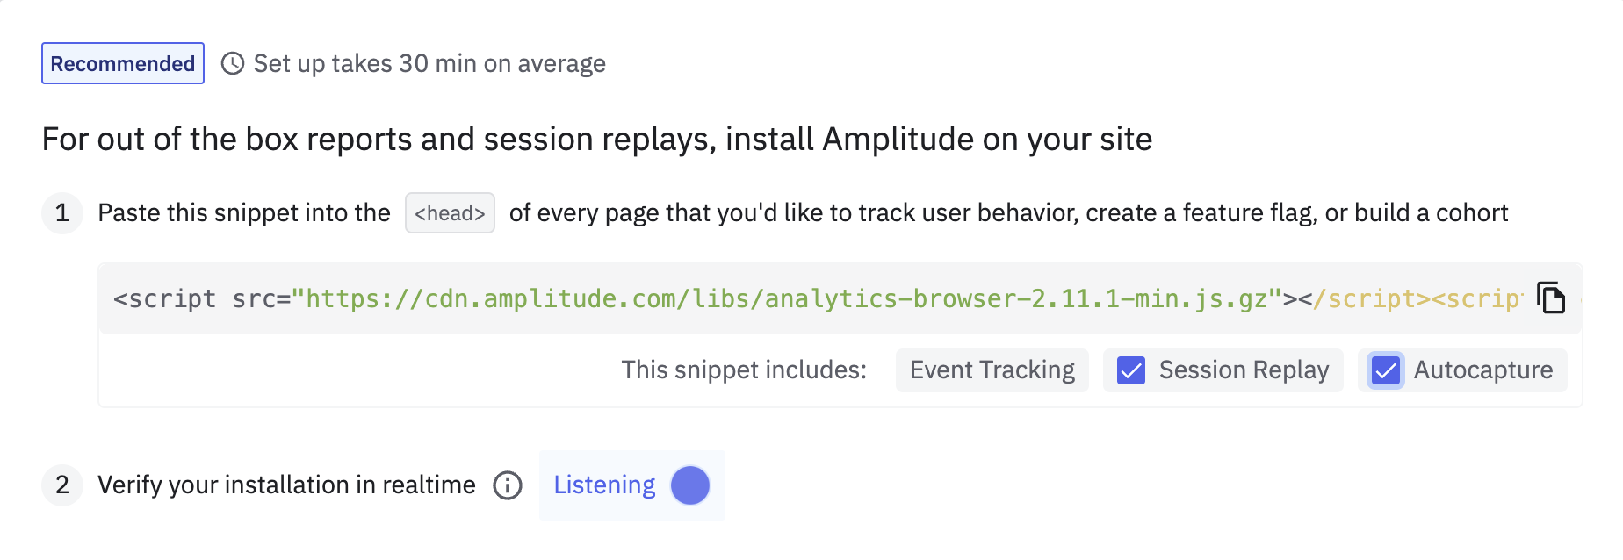Click the clock icon near setup time

(233, 64)
